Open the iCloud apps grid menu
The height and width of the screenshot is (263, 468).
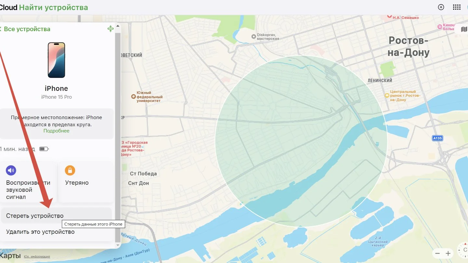[457, 7]
